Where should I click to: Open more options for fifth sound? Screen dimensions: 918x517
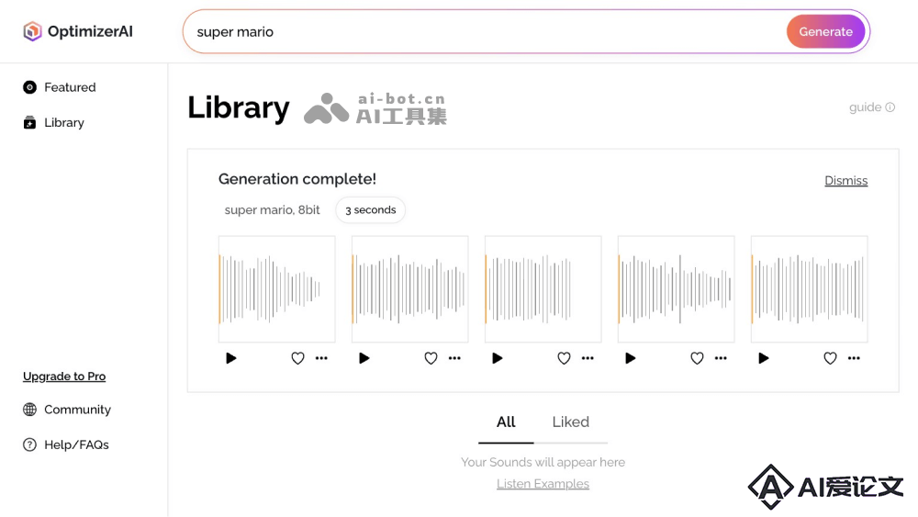tap(854, 358)
